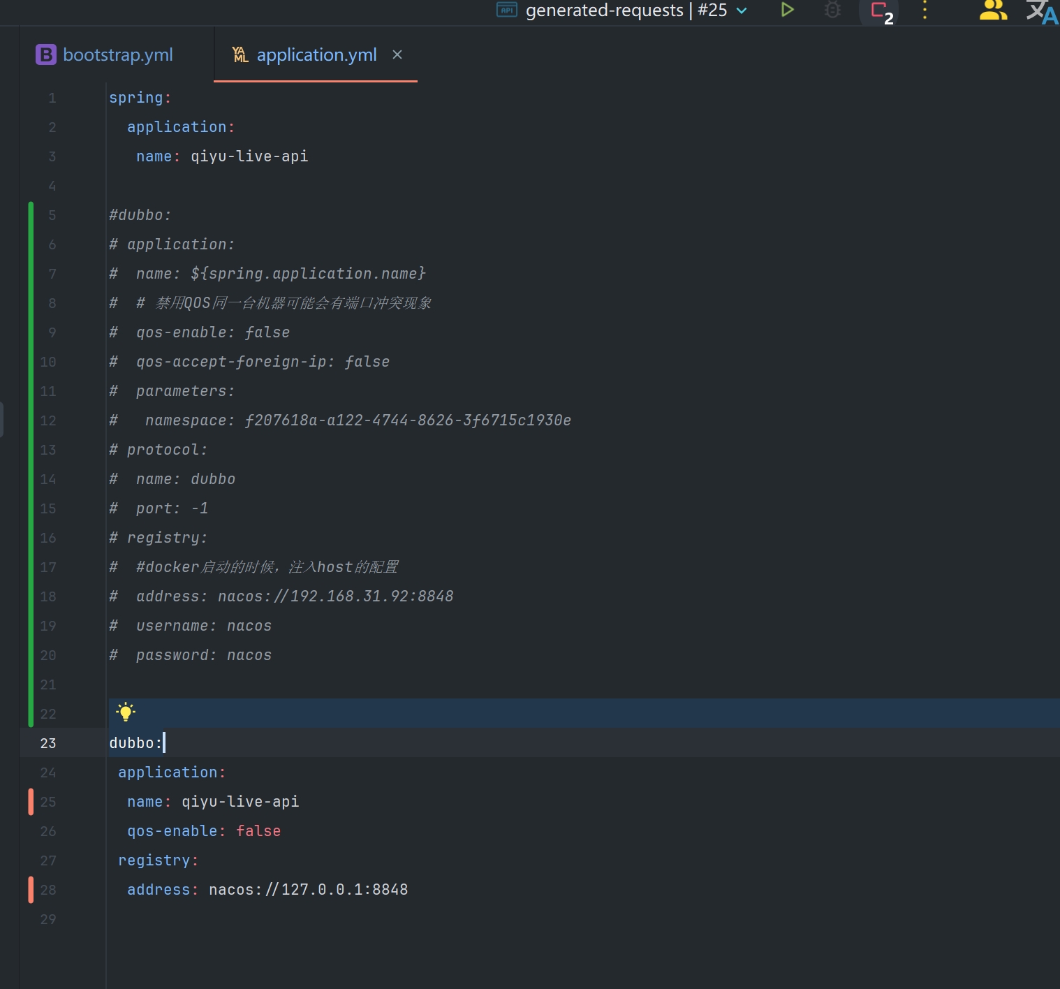This screenshot has width=1060, height=989.
Task: Click the yellow lightbulb intention icon
Action: (126, 712)
